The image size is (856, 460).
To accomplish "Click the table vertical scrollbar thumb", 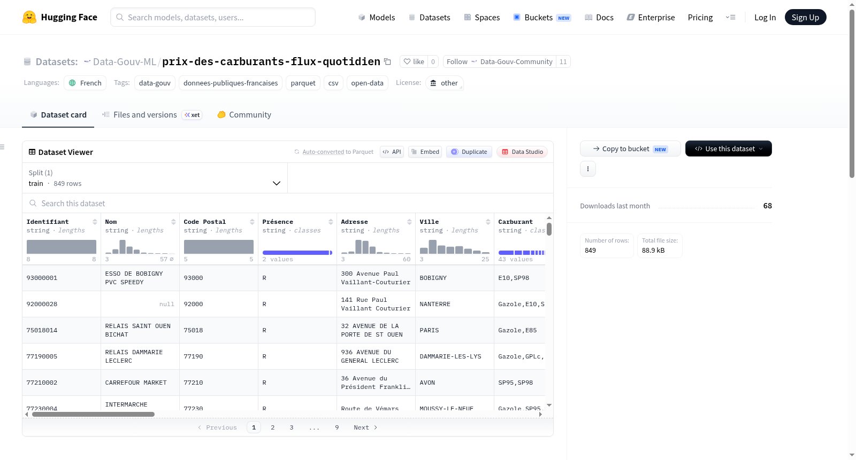I will [549, 229].
